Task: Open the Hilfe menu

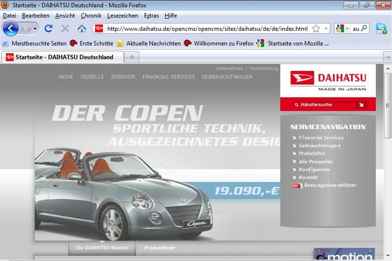Action: tap(171, 15)
